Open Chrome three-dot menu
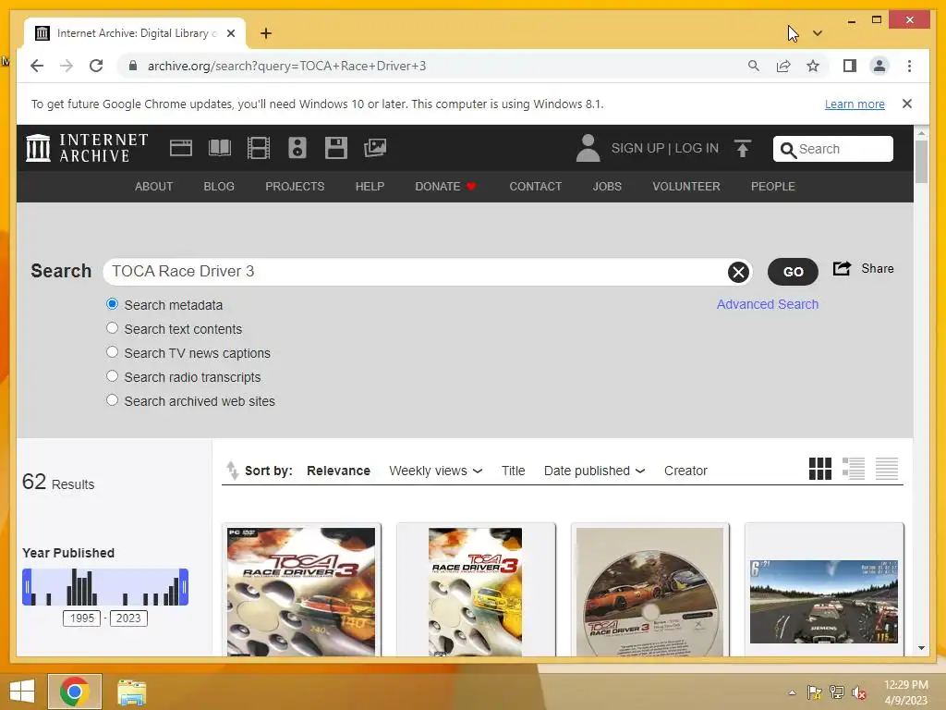 909,66
